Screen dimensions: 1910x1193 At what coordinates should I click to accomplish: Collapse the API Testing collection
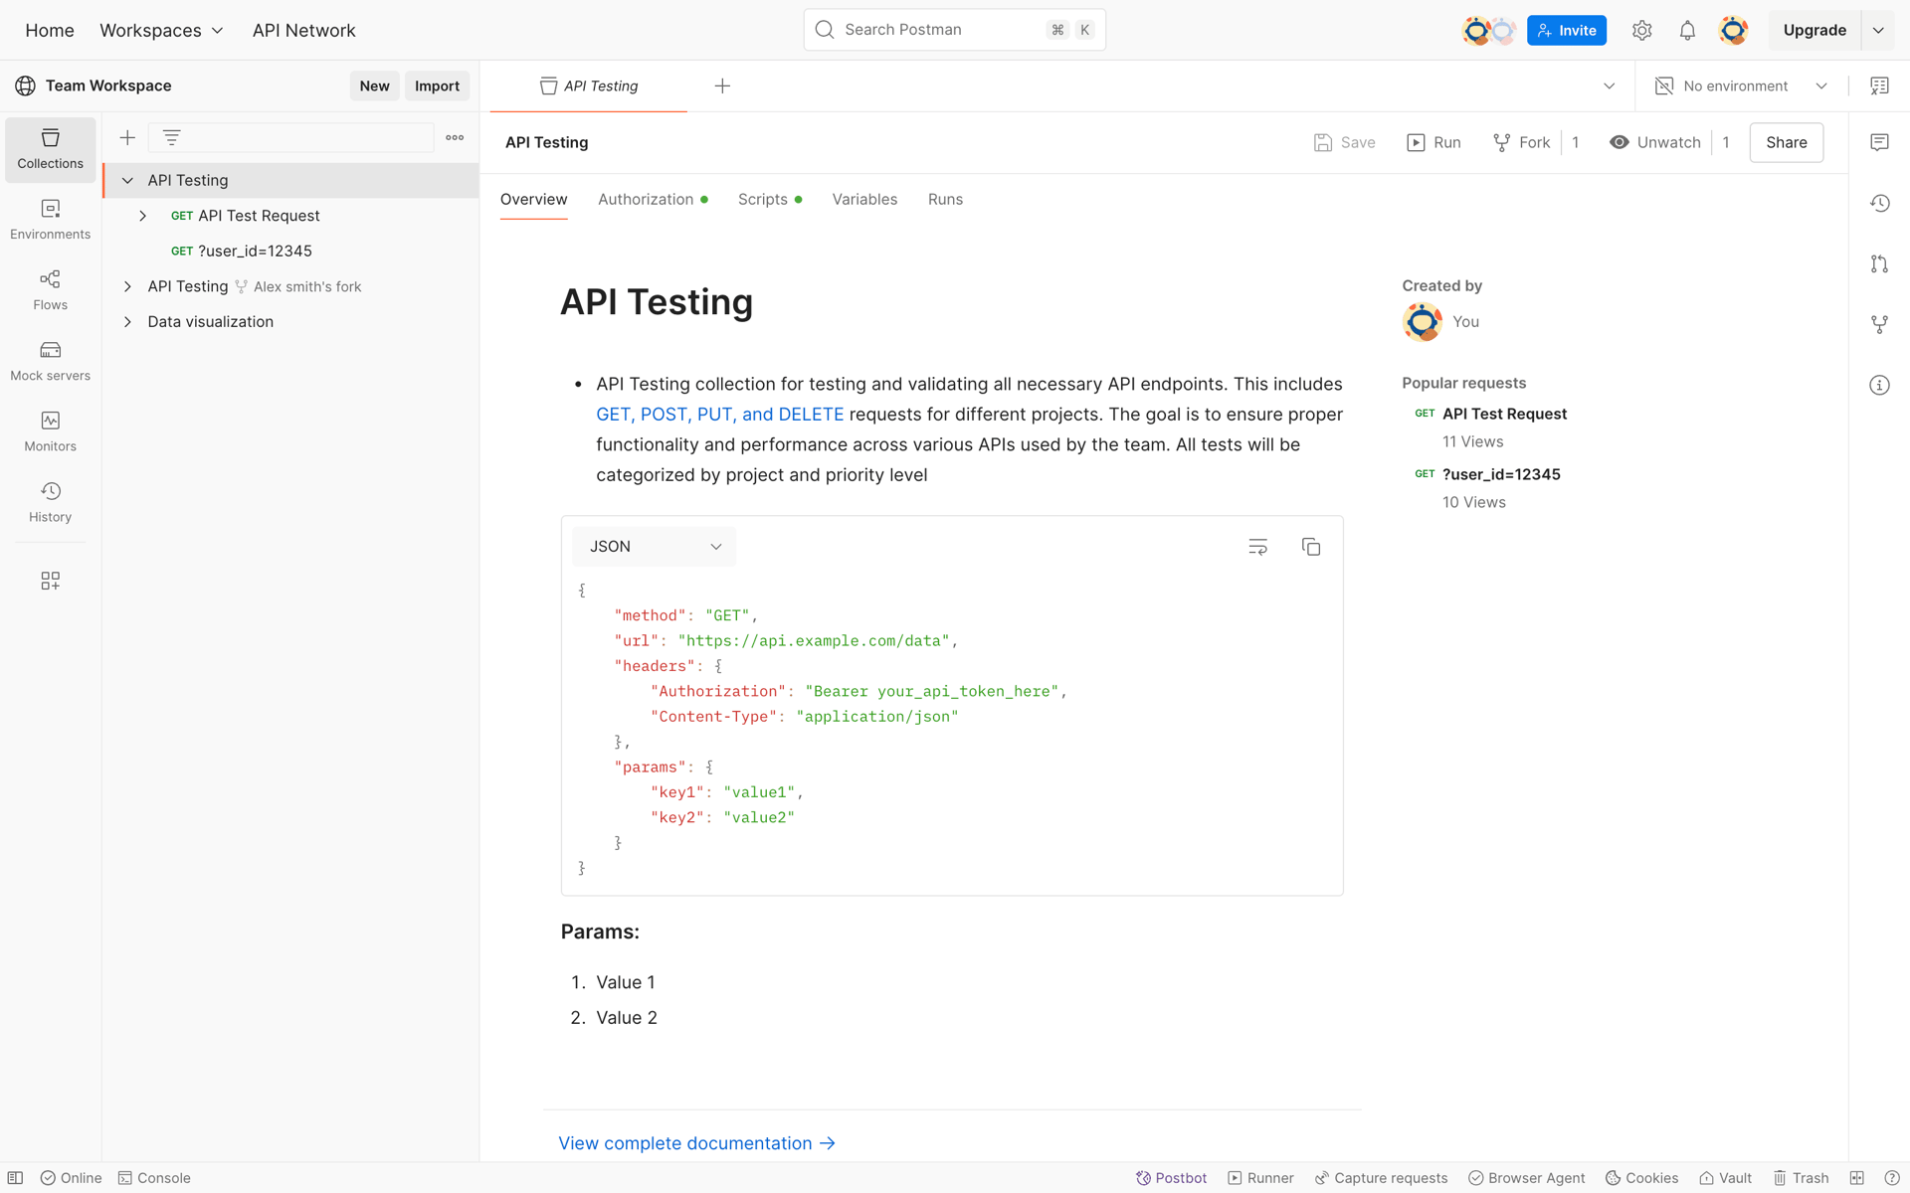pyautogui.click(x=127, y=180)
